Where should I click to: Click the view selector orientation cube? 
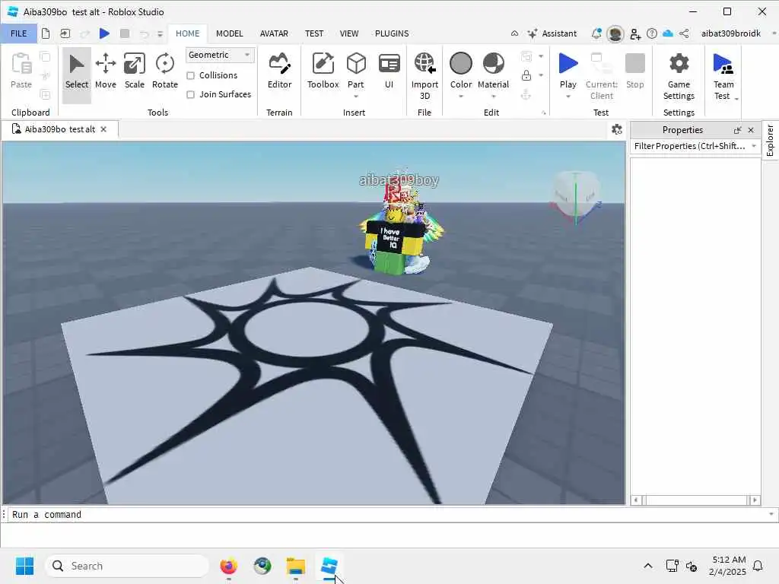point(576,196)
